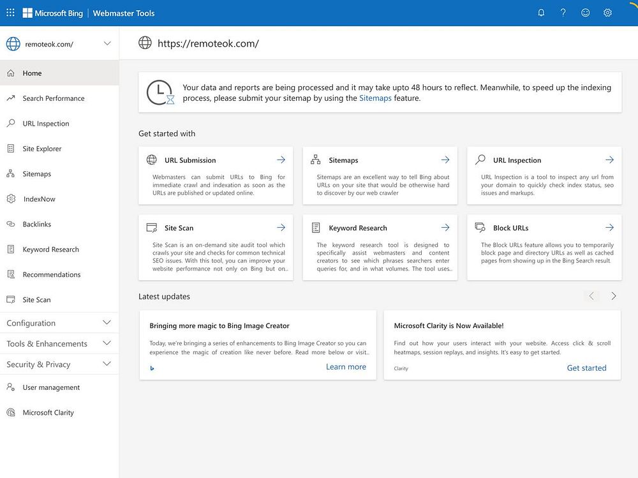The height and width of the screenshot is (478, 638).
Task: Click the Sitemaps hierarchy icon in sidebar
Action: tap(11, 174)
